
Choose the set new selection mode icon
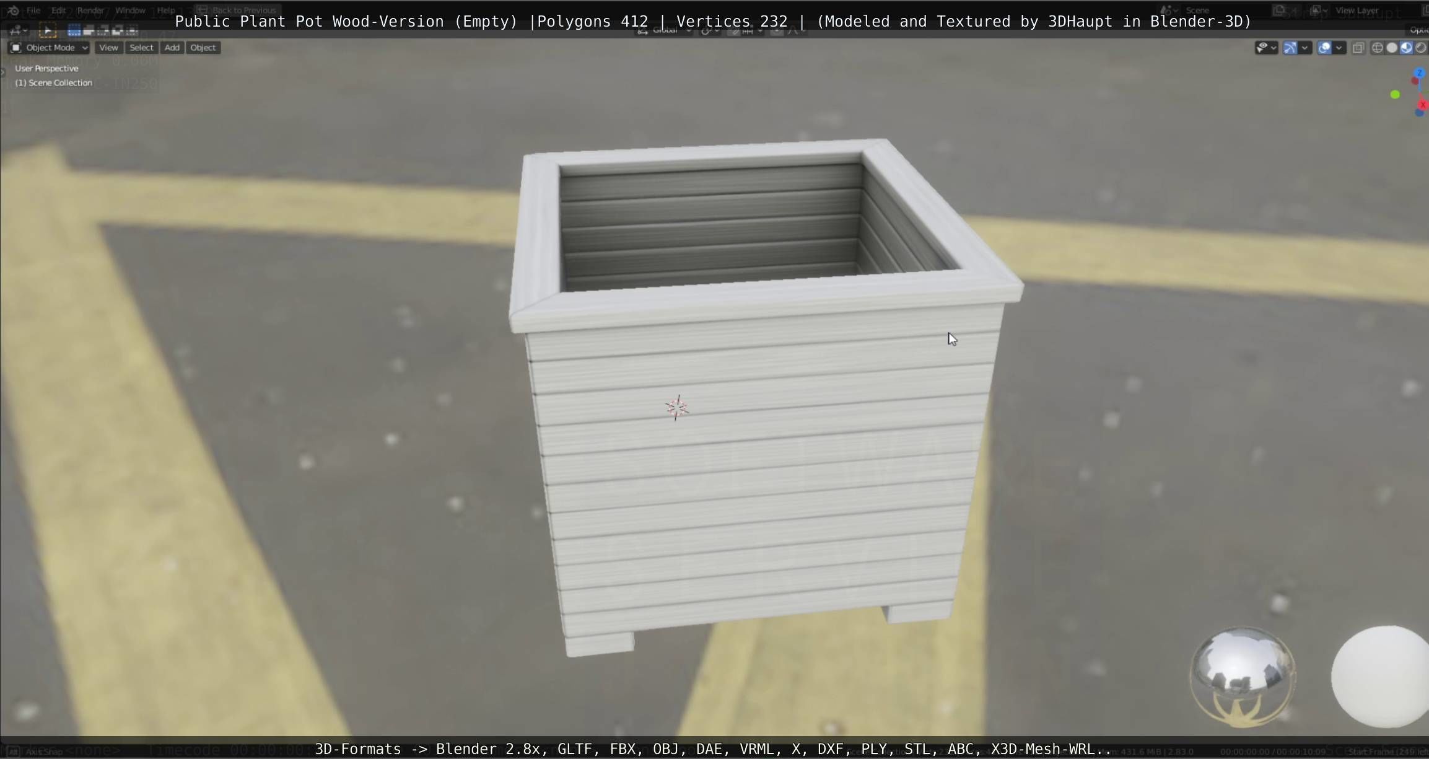coord(74,30)
